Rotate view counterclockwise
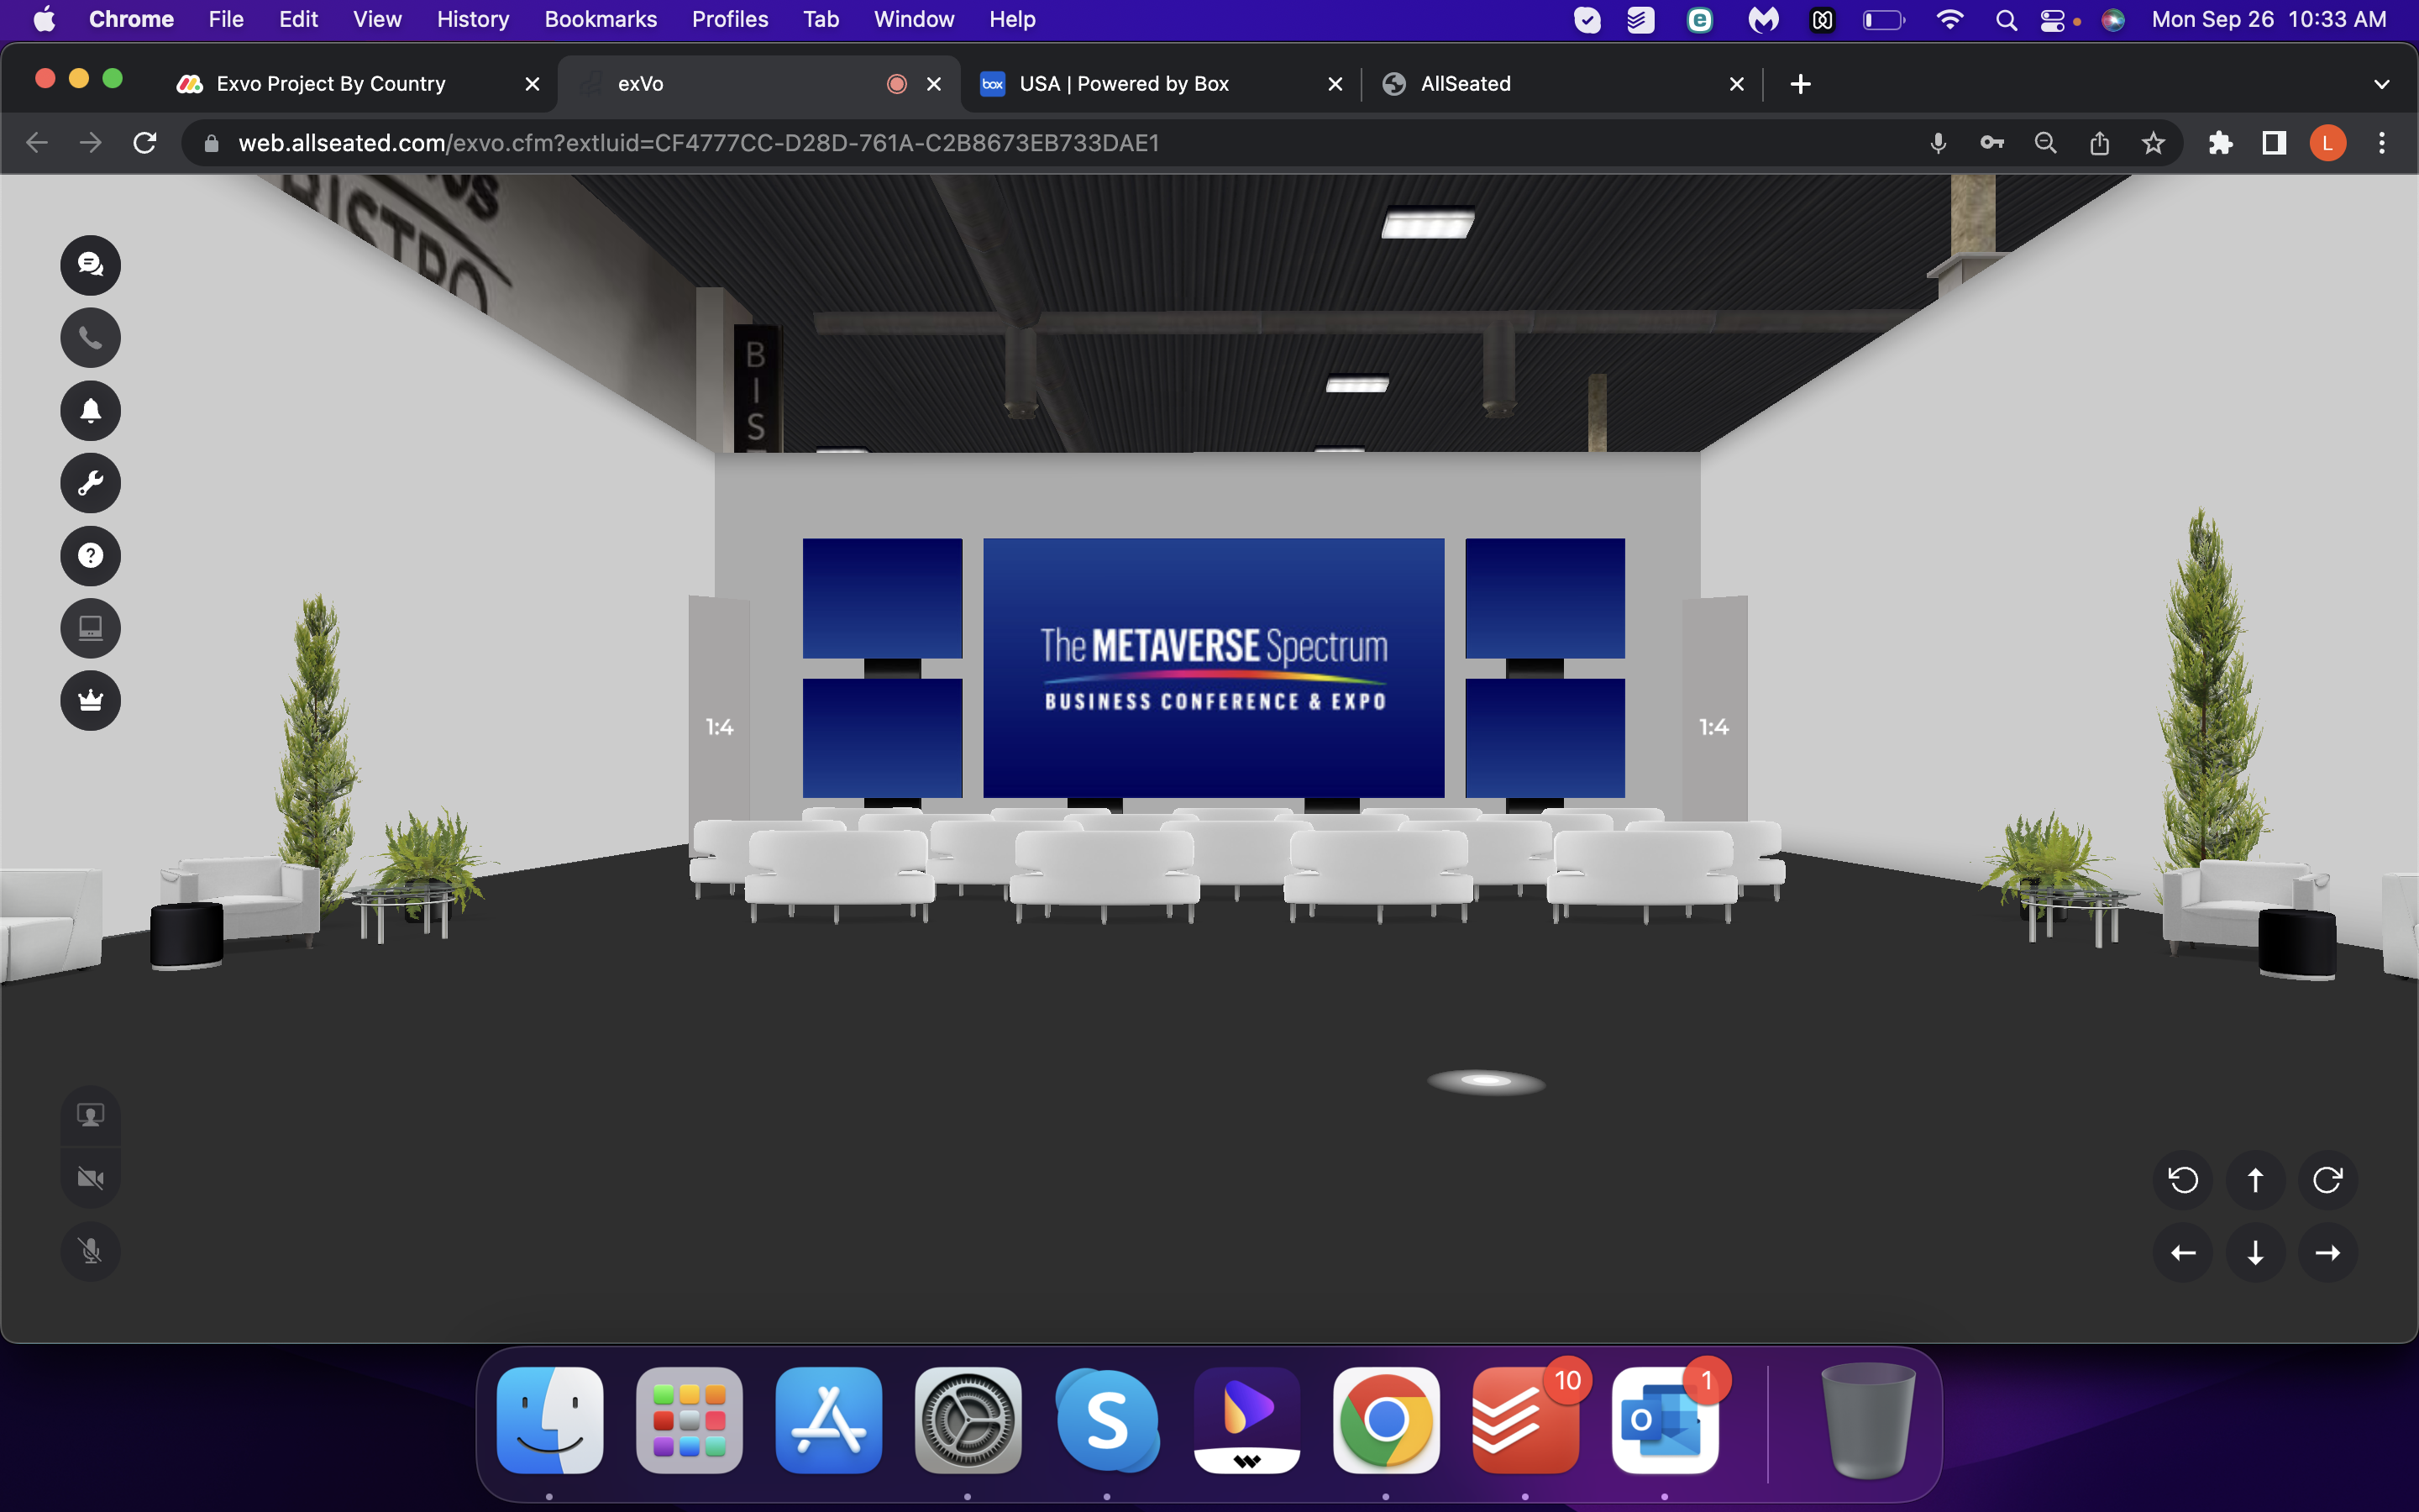 pyautogui.click(x=2183, y=1180)
